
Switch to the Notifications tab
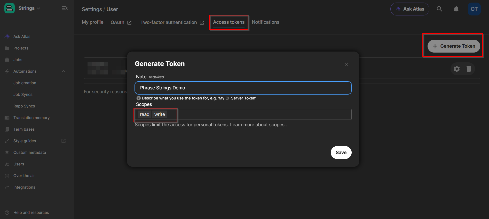pos(265,22)
